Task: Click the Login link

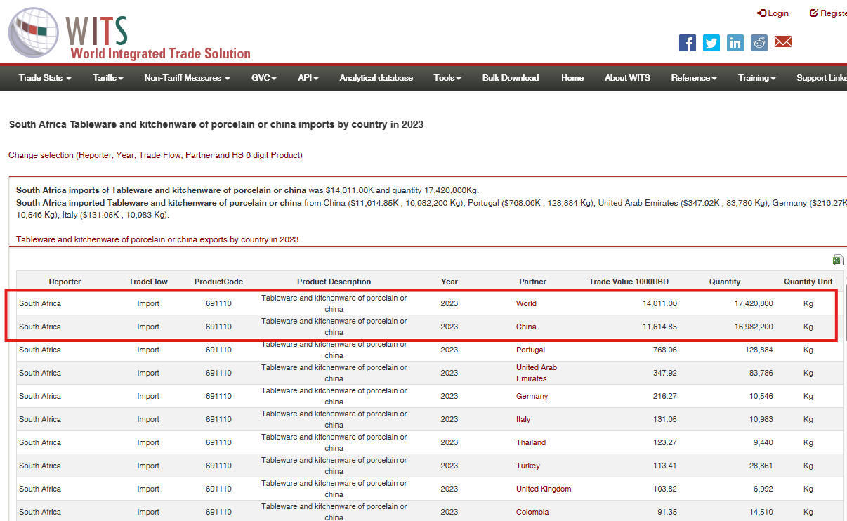Action: click(773, 13)
